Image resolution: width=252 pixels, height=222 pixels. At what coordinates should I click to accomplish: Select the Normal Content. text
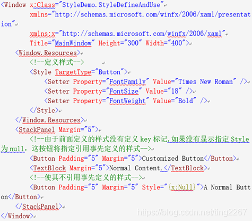pos(135,168)
